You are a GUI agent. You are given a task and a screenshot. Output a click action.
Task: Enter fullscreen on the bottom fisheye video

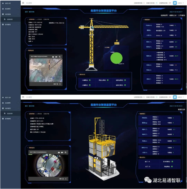(66, 179)
